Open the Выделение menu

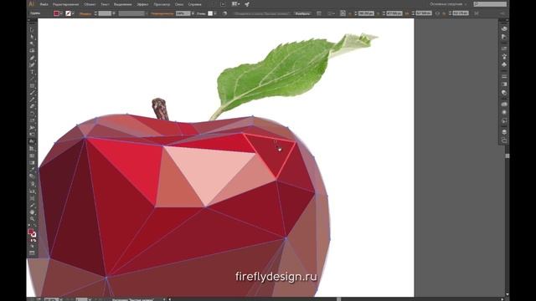[122, 4]
